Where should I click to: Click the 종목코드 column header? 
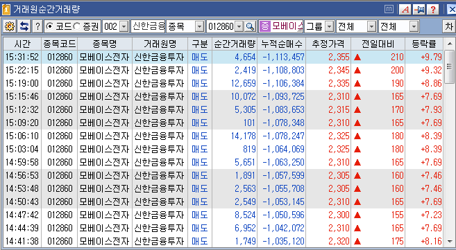tap(59, 44)
